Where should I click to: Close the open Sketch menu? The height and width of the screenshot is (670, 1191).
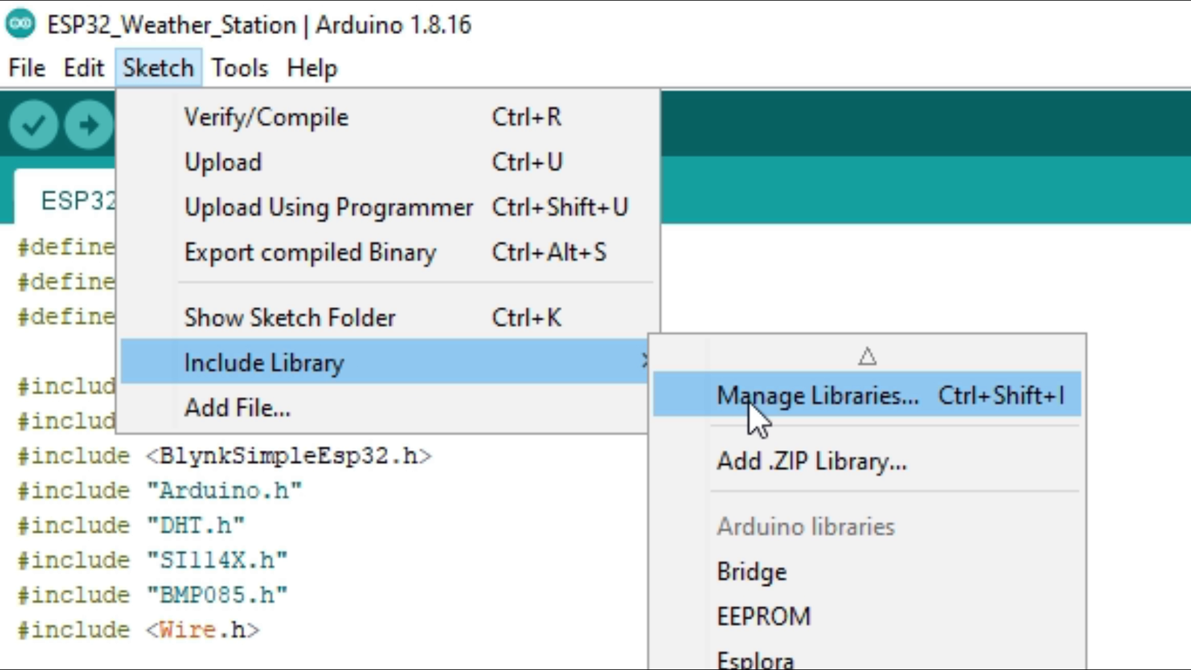click(158, 68)
